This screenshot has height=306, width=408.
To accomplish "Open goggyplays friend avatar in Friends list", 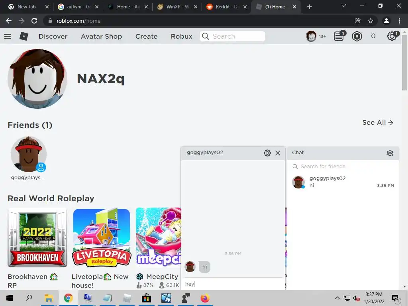I will tap(29, 154).
